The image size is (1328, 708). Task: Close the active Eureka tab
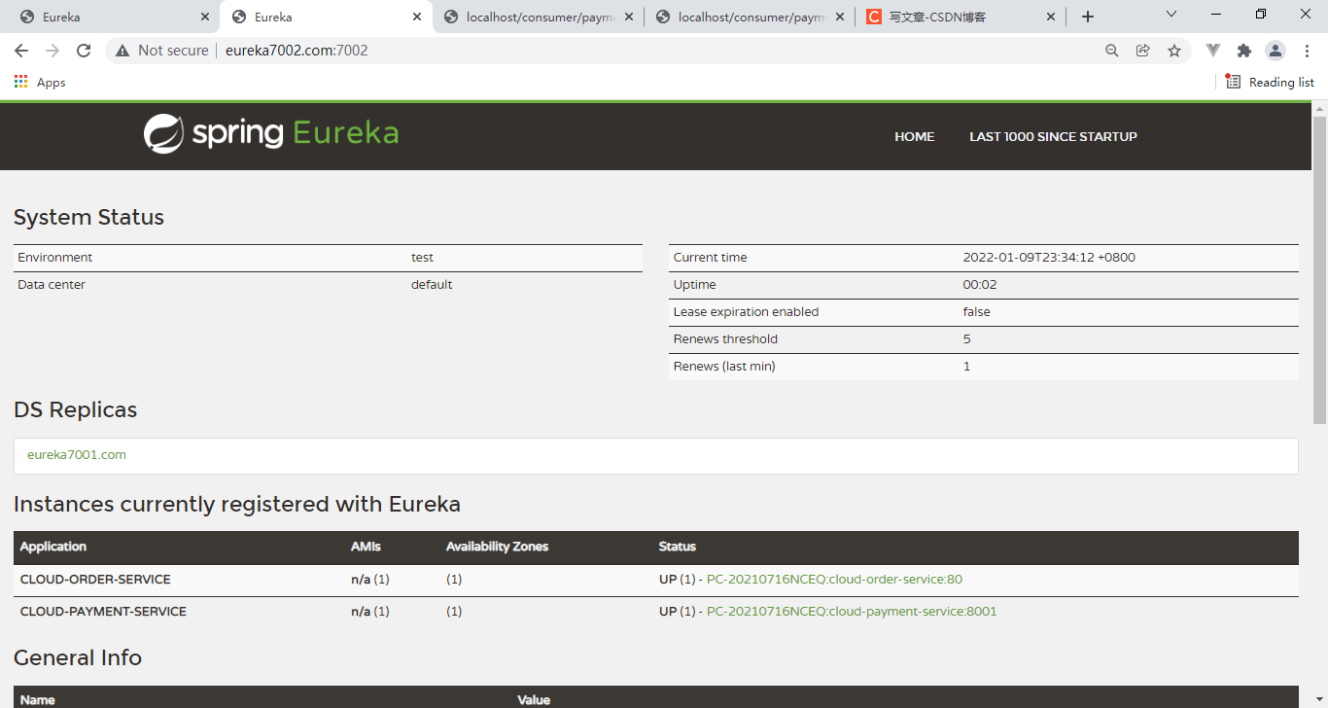(416, 17)
